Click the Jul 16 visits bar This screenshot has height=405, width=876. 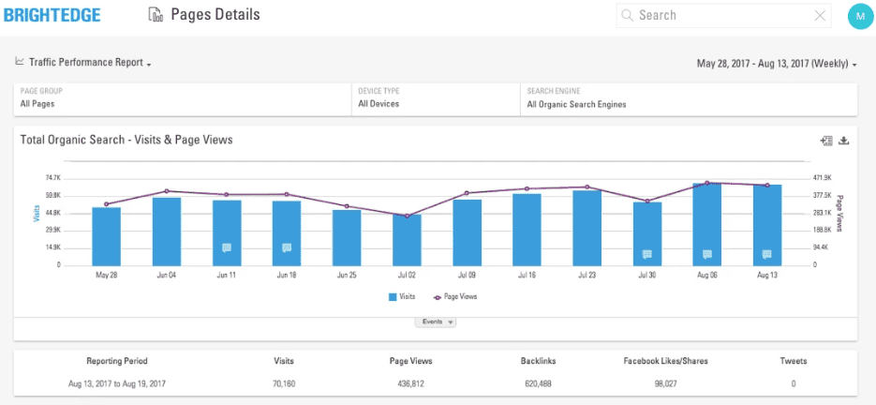coord(527,230)
